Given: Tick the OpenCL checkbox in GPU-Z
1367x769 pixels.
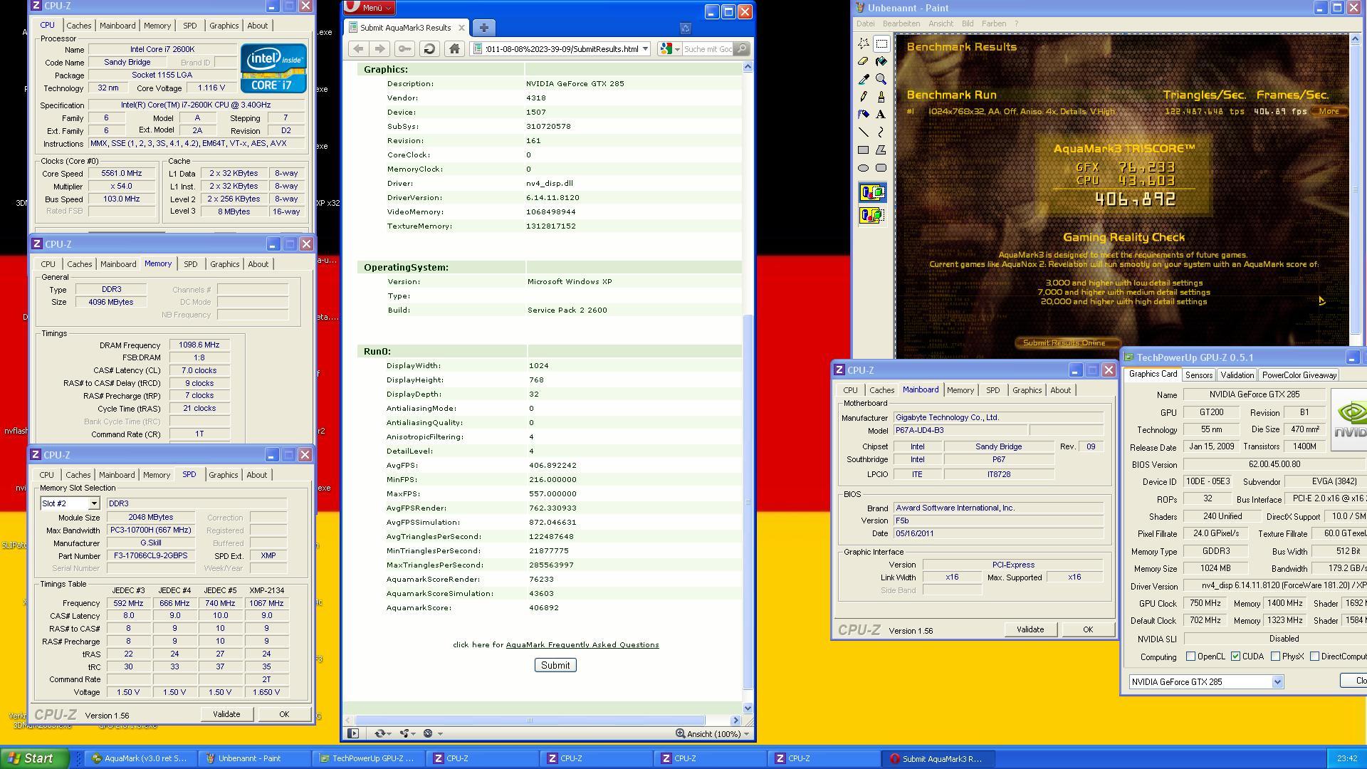Looking at the screenshot, I should pos(1190,656).
